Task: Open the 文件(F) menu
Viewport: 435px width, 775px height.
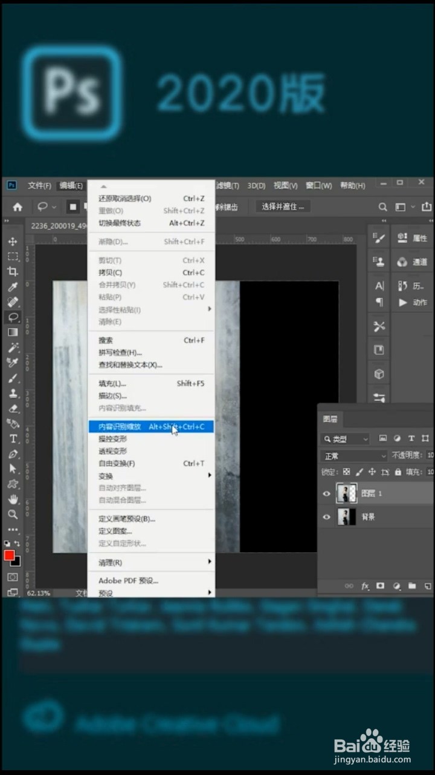Action: pyautogui.click(x=39, y=185)
